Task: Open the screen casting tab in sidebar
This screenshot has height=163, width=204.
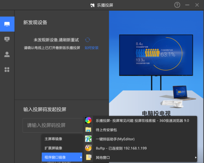Action: click(x=7, y=24)
